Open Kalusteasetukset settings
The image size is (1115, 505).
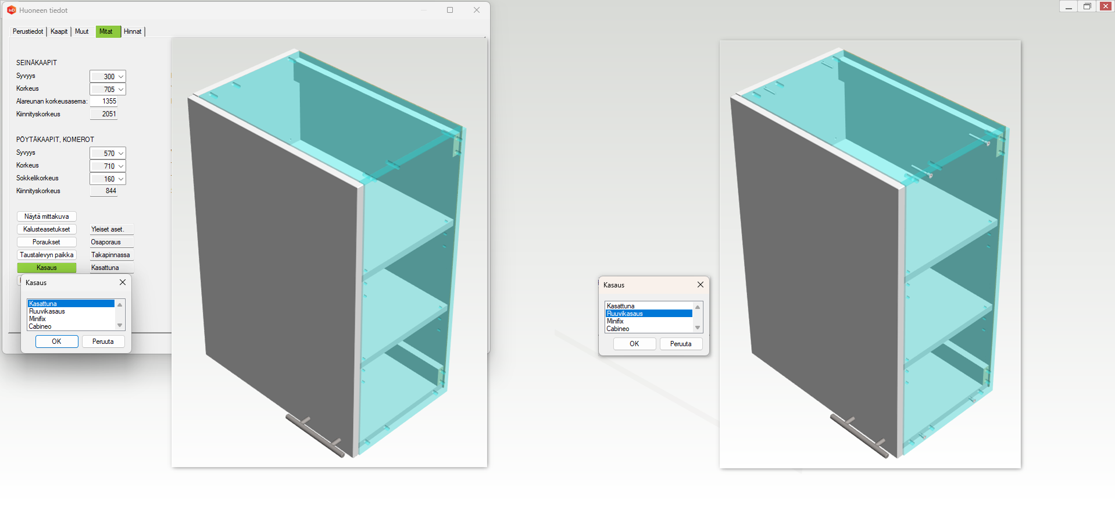[47, 229]
